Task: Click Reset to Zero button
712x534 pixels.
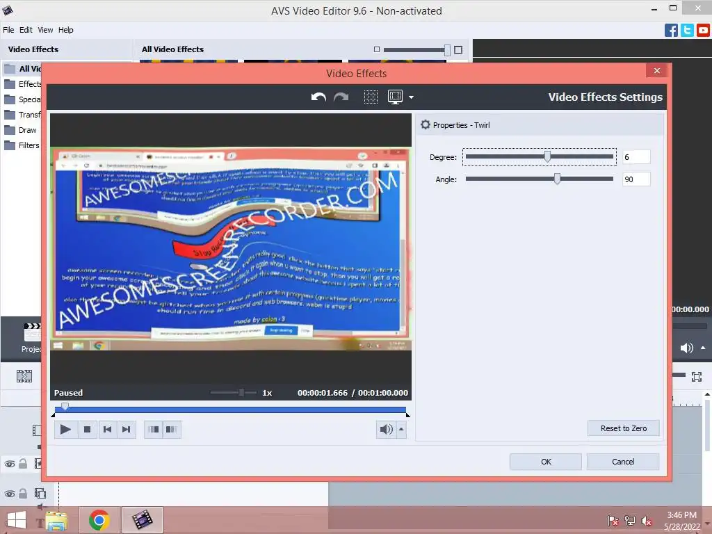Action: pos(624,428)
